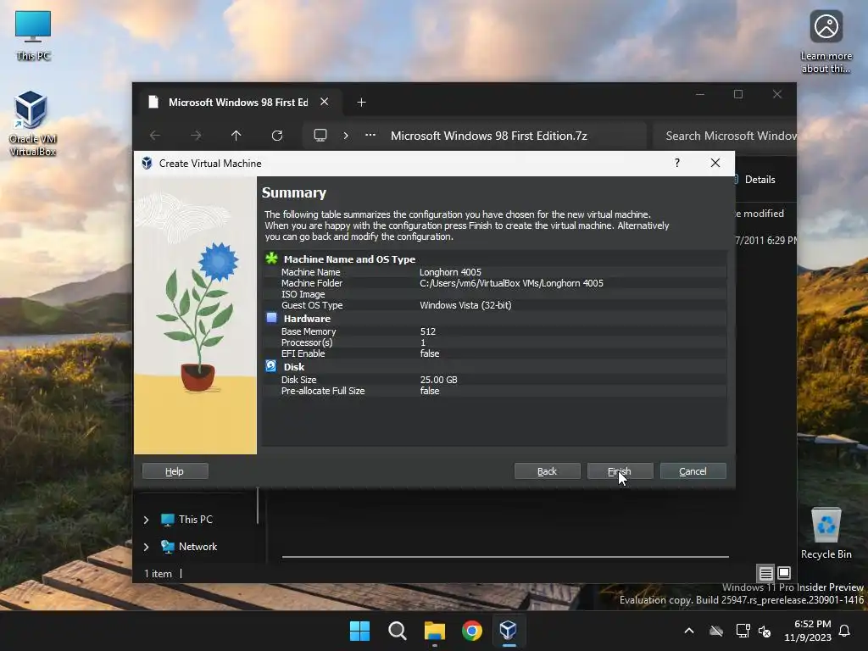Select the Base Memory value 512
The width and height of the screenshot is (868, 651).
[427, 331]
